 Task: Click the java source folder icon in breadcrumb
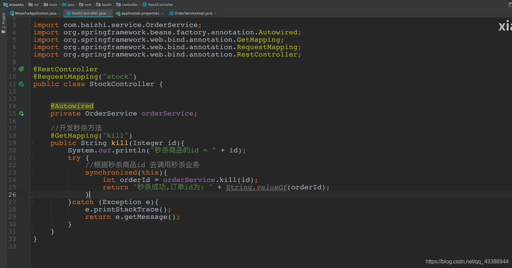tap(64, 5)
